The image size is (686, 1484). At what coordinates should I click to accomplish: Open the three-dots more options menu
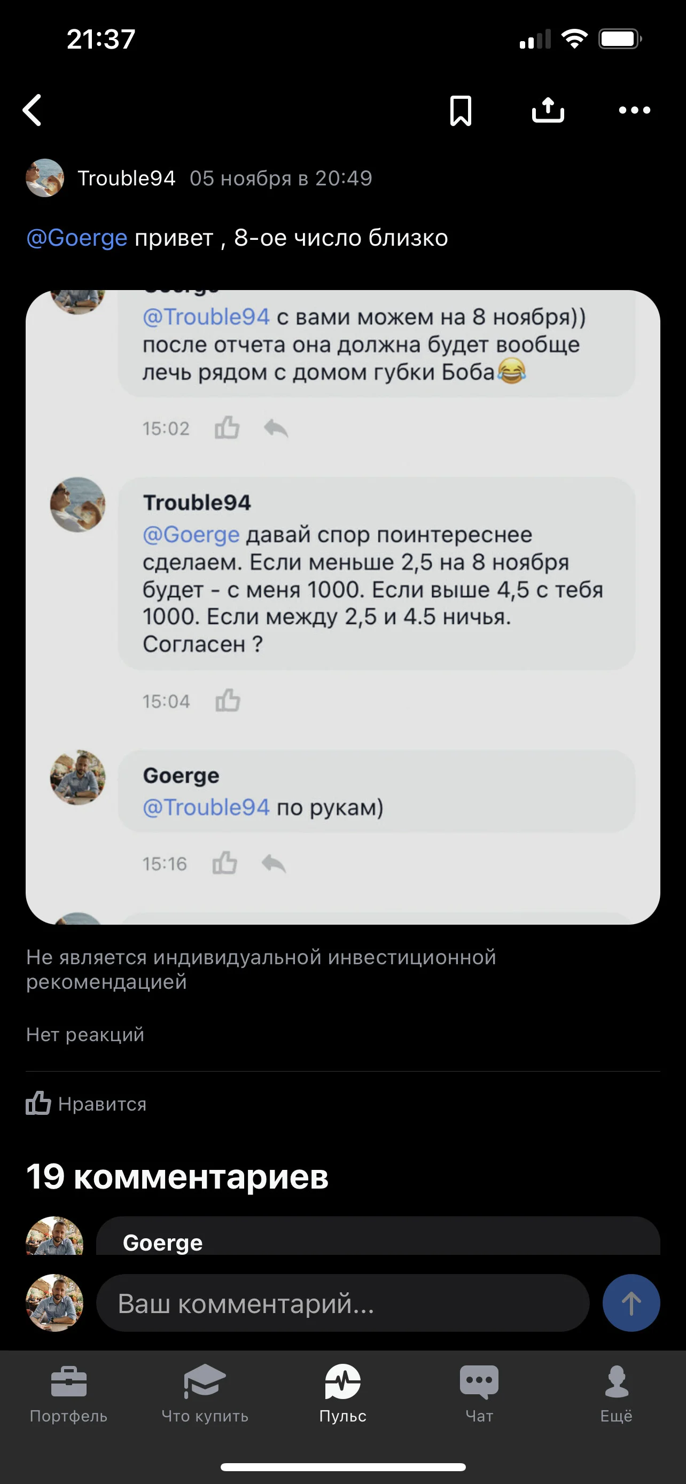634,110
